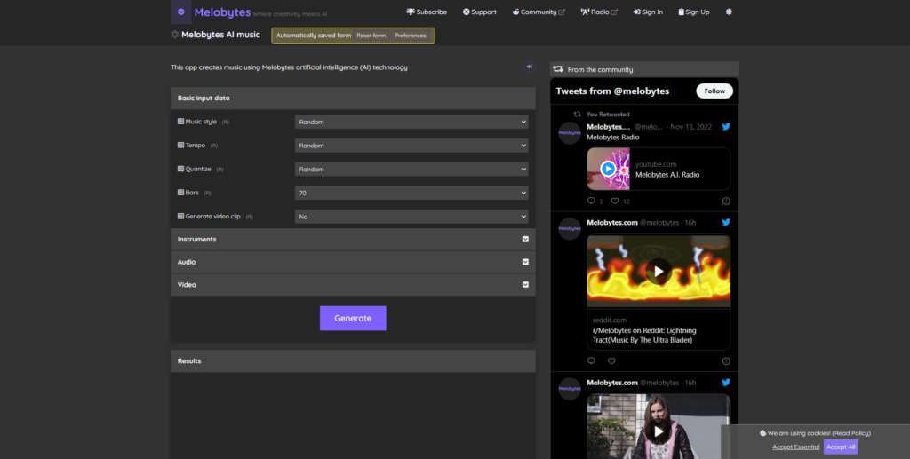Play the Lightning Tract flame video
910x459 pixels.
(x=659, y=272)
